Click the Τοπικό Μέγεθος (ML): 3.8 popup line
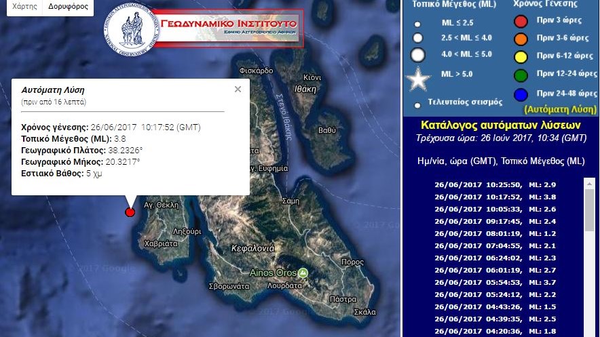 (x=73, y=139)
